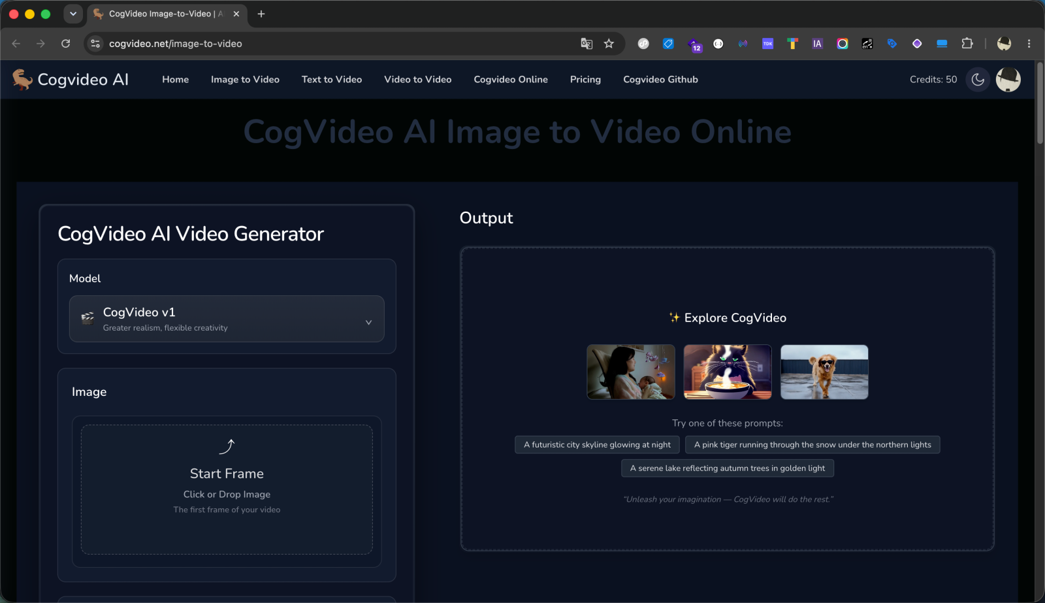This screenshot has height=603, width=1045.
Task: Click the clapperboard icon in Model selector
Action: [x=88, y=318]
